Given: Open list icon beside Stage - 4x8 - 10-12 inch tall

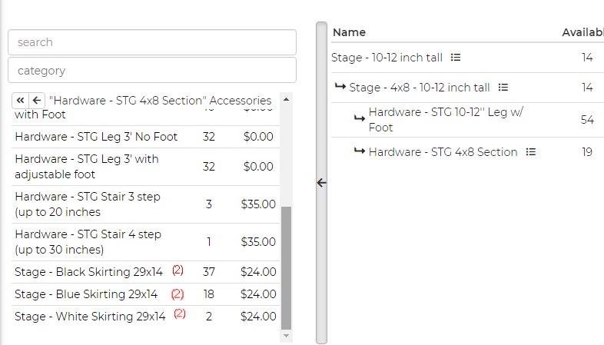Looking at the screenshot, I should (503, 88).
